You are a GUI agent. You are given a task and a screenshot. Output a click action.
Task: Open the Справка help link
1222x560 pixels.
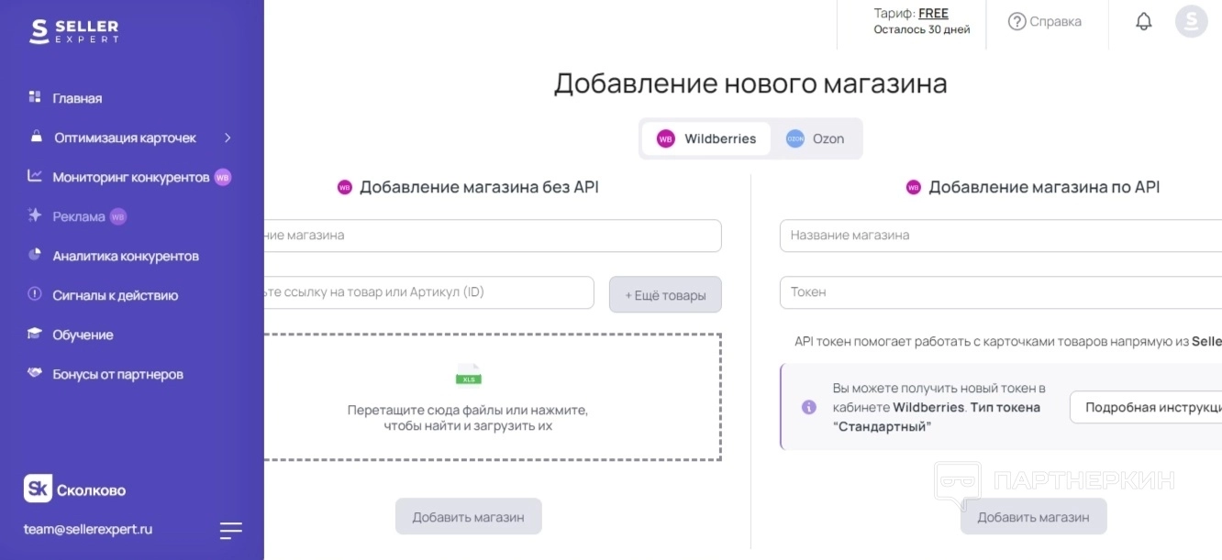coord(1045,21)
